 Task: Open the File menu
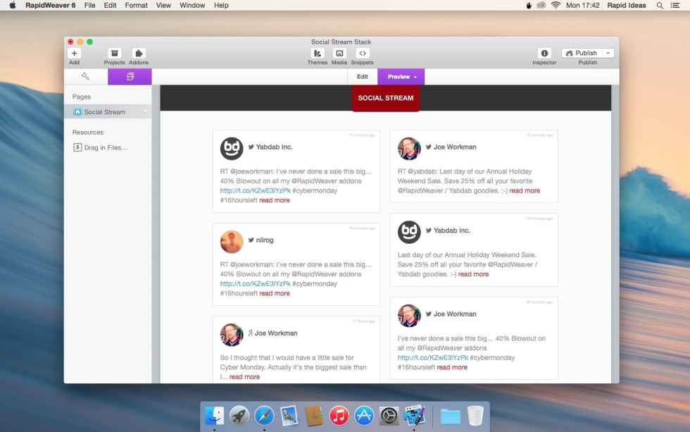(x=90, y=5)
